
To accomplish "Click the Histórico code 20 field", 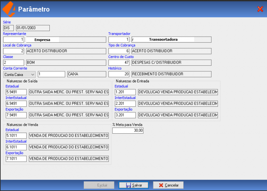I will 119,74.
